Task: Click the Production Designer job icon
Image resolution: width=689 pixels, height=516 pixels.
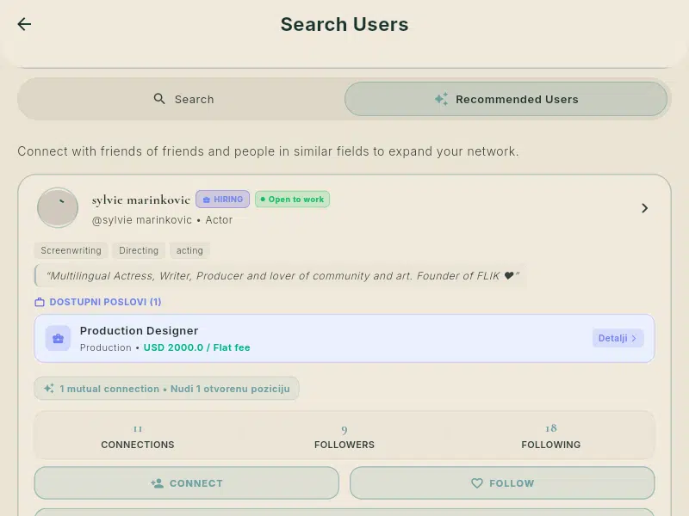Action: (x=58, y=338)
